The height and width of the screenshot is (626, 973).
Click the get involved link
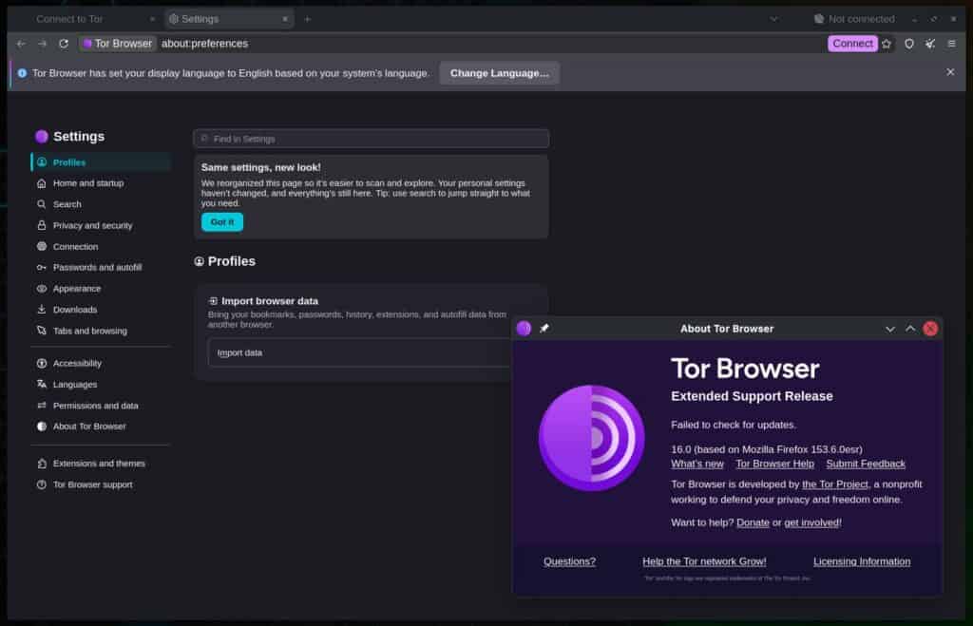point(811,522)
